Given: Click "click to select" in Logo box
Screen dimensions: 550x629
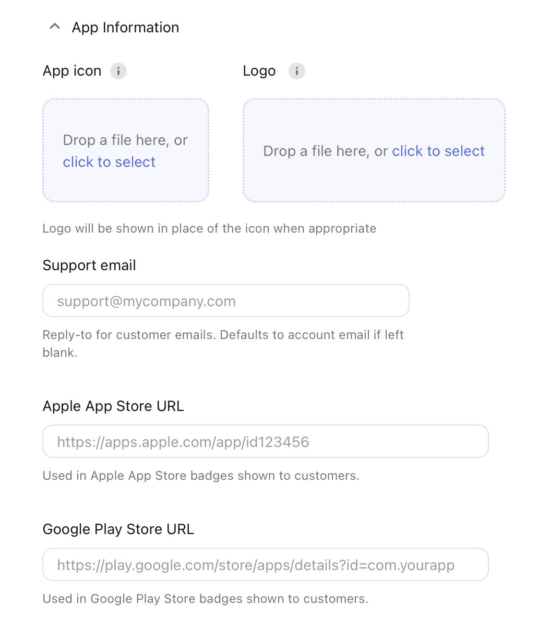Looking at the screenshot, I should 438,151.
